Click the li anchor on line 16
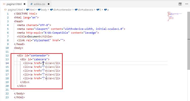This screenshot has height=101, width=190. coord(42,71)
